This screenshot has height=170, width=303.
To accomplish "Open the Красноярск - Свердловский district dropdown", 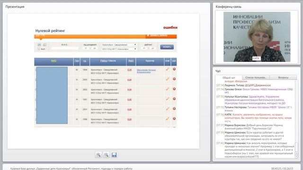I will 119,45.
